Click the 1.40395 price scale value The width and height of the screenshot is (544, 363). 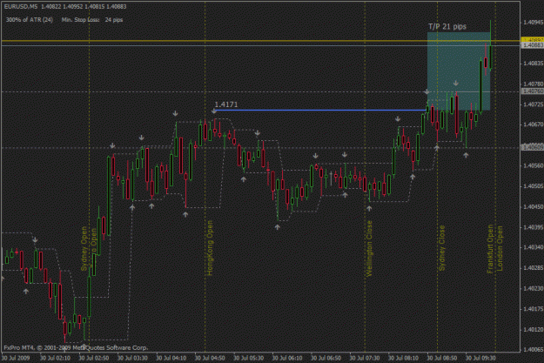533,227
